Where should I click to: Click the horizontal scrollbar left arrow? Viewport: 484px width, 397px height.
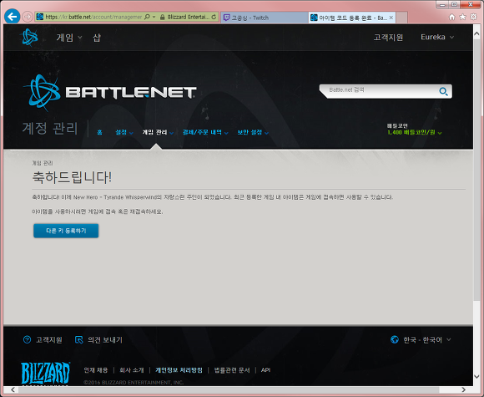(13, 389)
